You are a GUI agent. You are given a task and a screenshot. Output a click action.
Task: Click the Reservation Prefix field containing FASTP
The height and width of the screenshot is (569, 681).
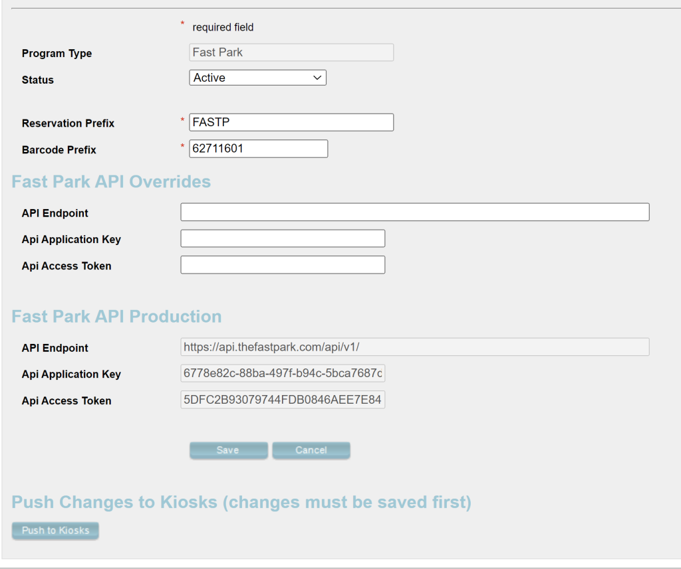291,122
